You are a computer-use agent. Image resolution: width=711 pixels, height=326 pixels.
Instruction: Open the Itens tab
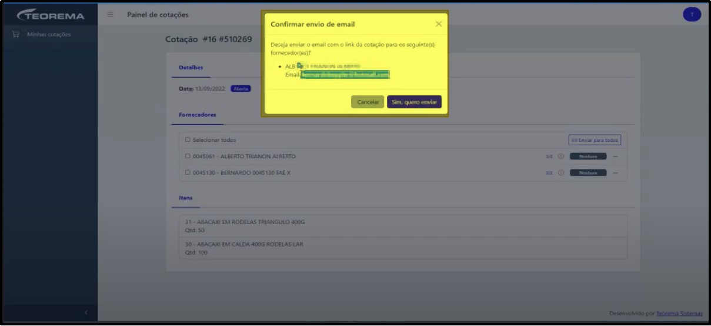[186, 198]
